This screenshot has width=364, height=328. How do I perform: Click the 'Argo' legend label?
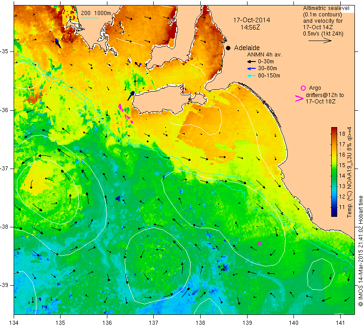pyautogui.click(x=315, y=88)
